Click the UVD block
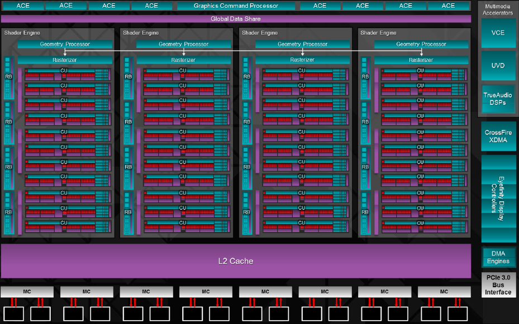This screenshot has width=519, height=324. point(498,66)
